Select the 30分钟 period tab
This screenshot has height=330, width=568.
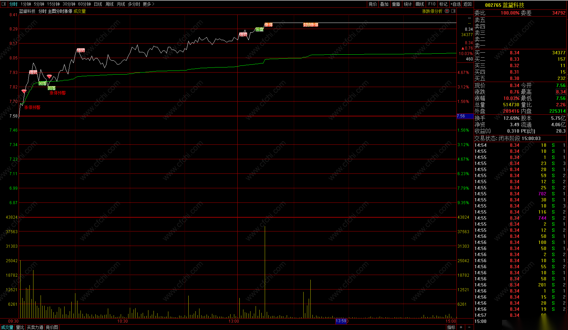(x=69, y=4)
